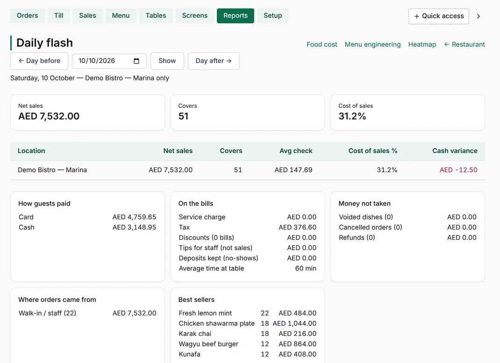This screenshot has height=363, width=500.
Task: Click the date field showing 10/10/2026
Action: click(x=109, y=61)
